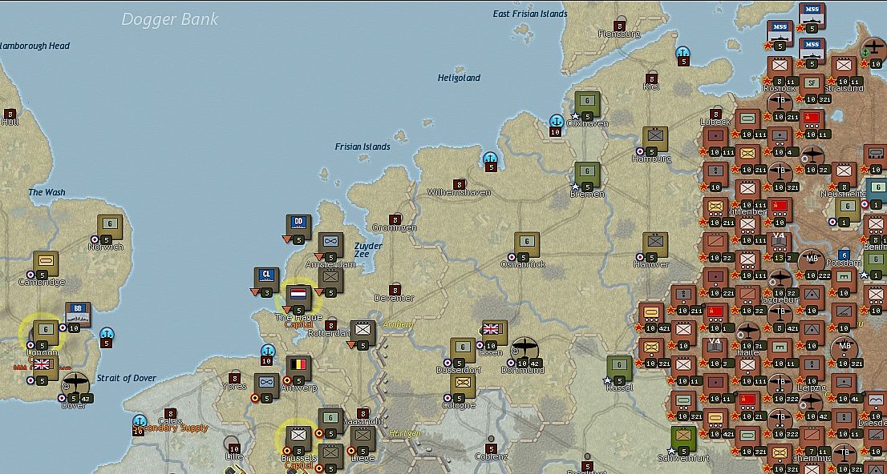
Task: Click the Kiel city marker
Action: 652,78
